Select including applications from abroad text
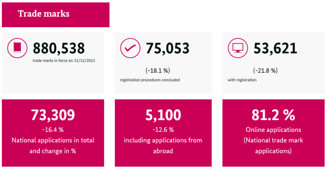This screenshot has width=326, height=169. click(x=163, y=146)
